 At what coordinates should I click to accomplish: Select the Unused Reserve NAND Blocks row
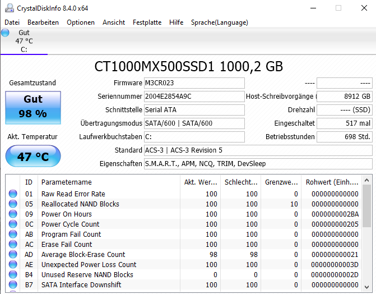184,274
